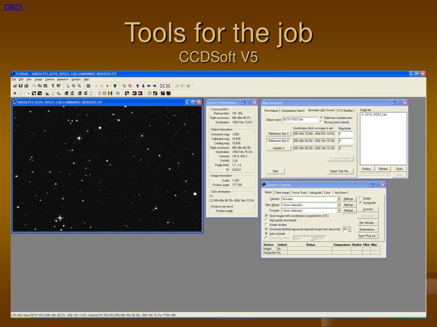Click the Open file toolbar icon

click(x=15, y=86)
